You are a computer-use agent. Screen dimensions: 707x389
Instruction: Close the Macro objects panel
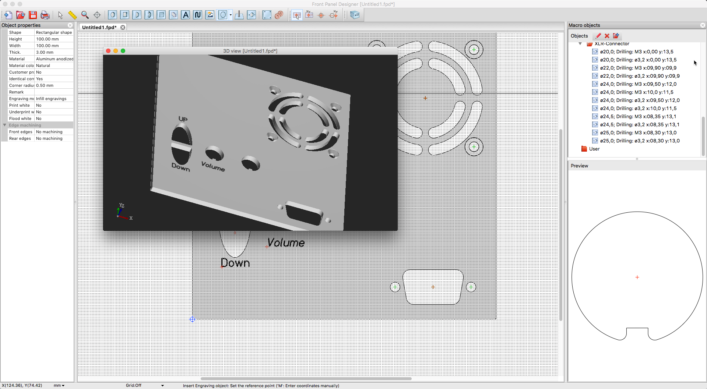[703, 25]
